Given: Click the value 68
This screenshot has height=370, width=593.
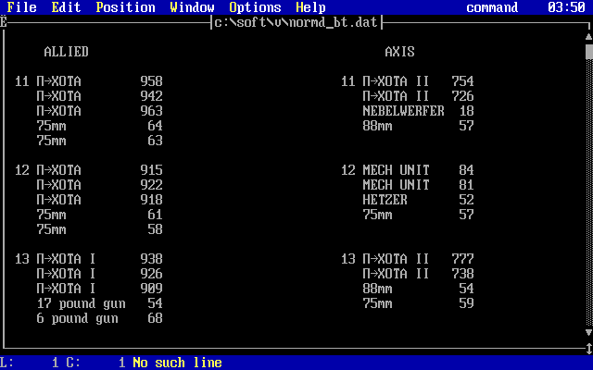Looking at the screenshot, I should 155,318.
